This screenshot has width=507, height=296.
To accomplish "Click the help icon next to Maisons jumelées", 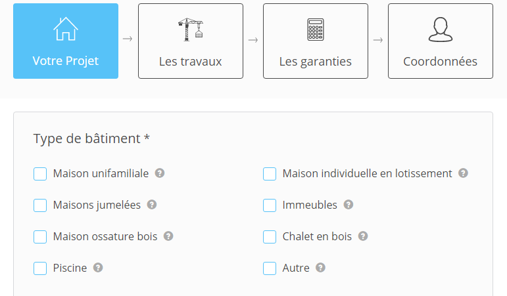I will pos(152,205).
